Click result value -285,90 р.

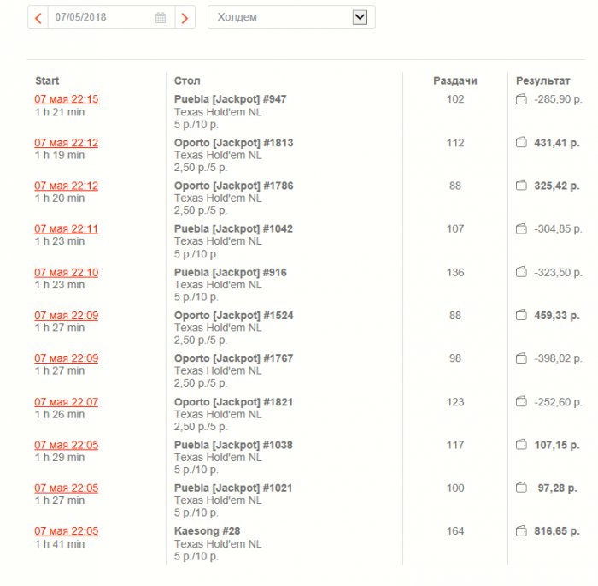click(x=558, y=99)
